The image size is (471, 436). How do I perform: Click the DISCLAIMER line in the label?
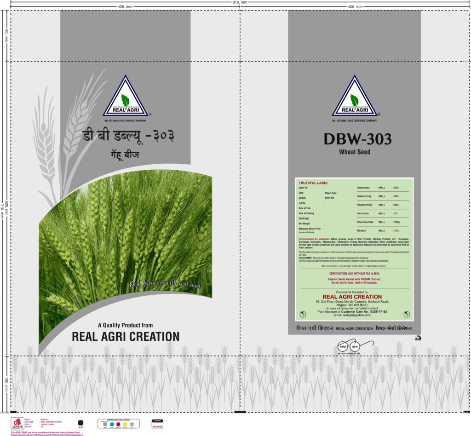[334, 258]
